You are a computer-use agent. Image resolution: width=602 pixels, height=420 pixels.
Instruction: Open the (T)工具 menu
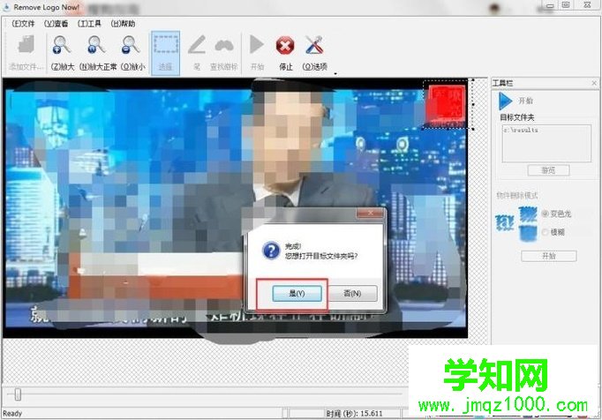click(89, 24)
